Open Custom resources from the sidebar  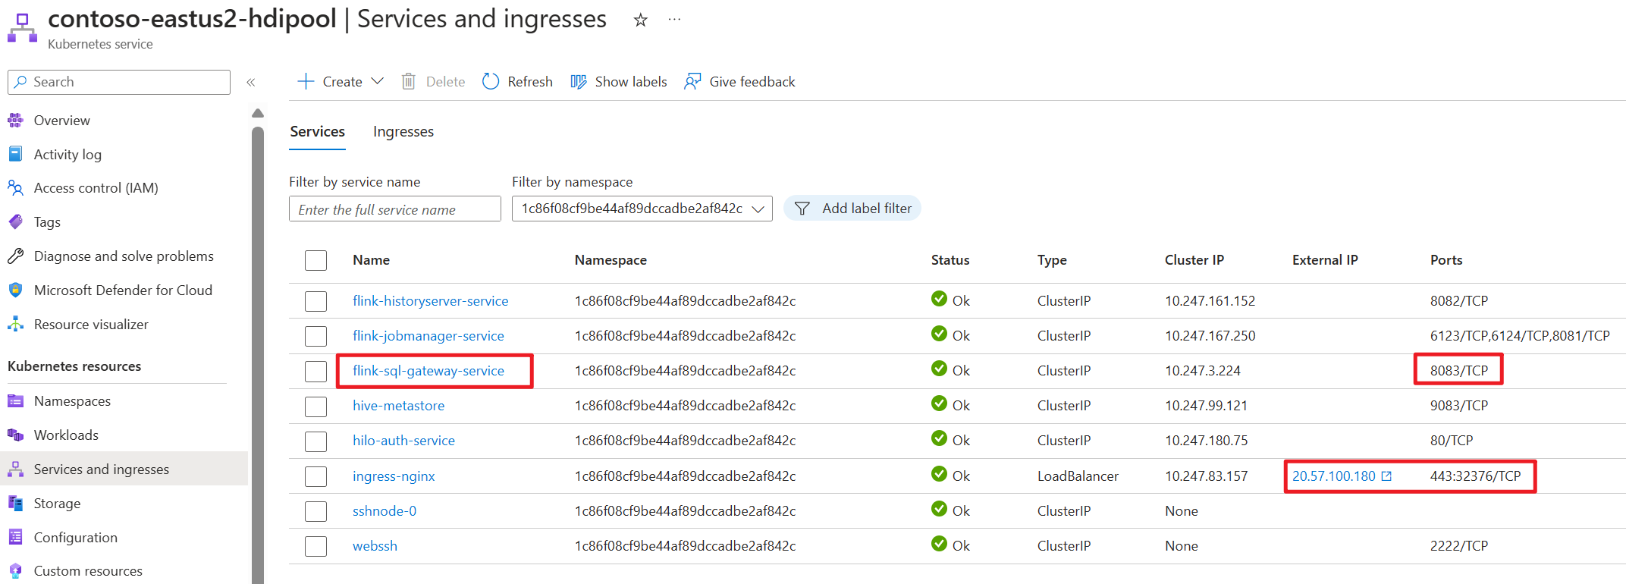[88, 570]
